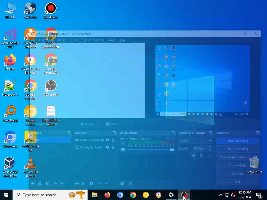Viewport: 267px width, 200px height.
Task: Open scene filters icon in Scenes toolbar
Action: tap(47, 183)
